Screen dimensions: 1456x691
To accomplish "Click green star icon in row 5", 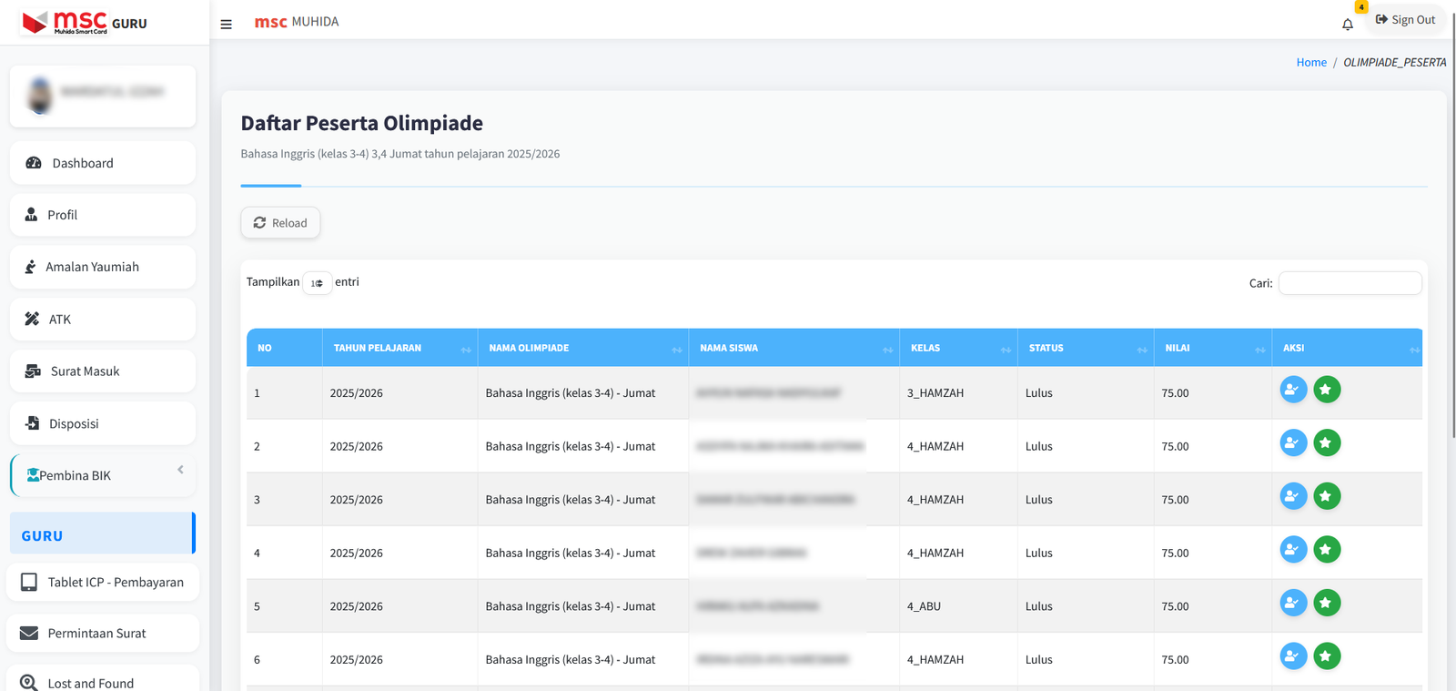I will [x=1327, y=603].
